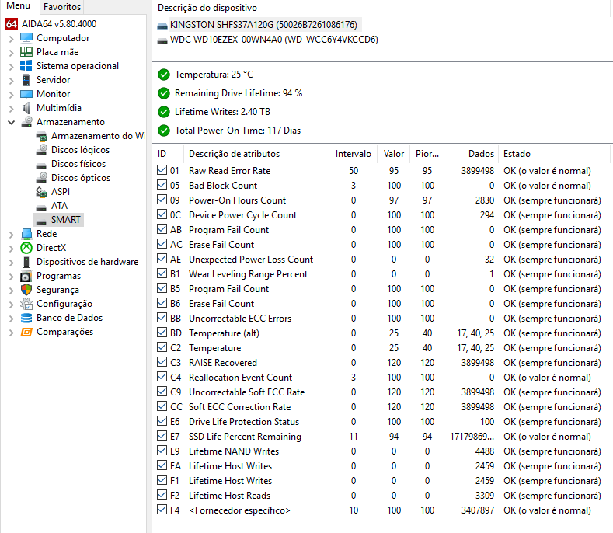This screenshot has height=533, width=613.
Task: Click the Segurança shield icon
Action: pyautogui.click(x=26, y=290)
